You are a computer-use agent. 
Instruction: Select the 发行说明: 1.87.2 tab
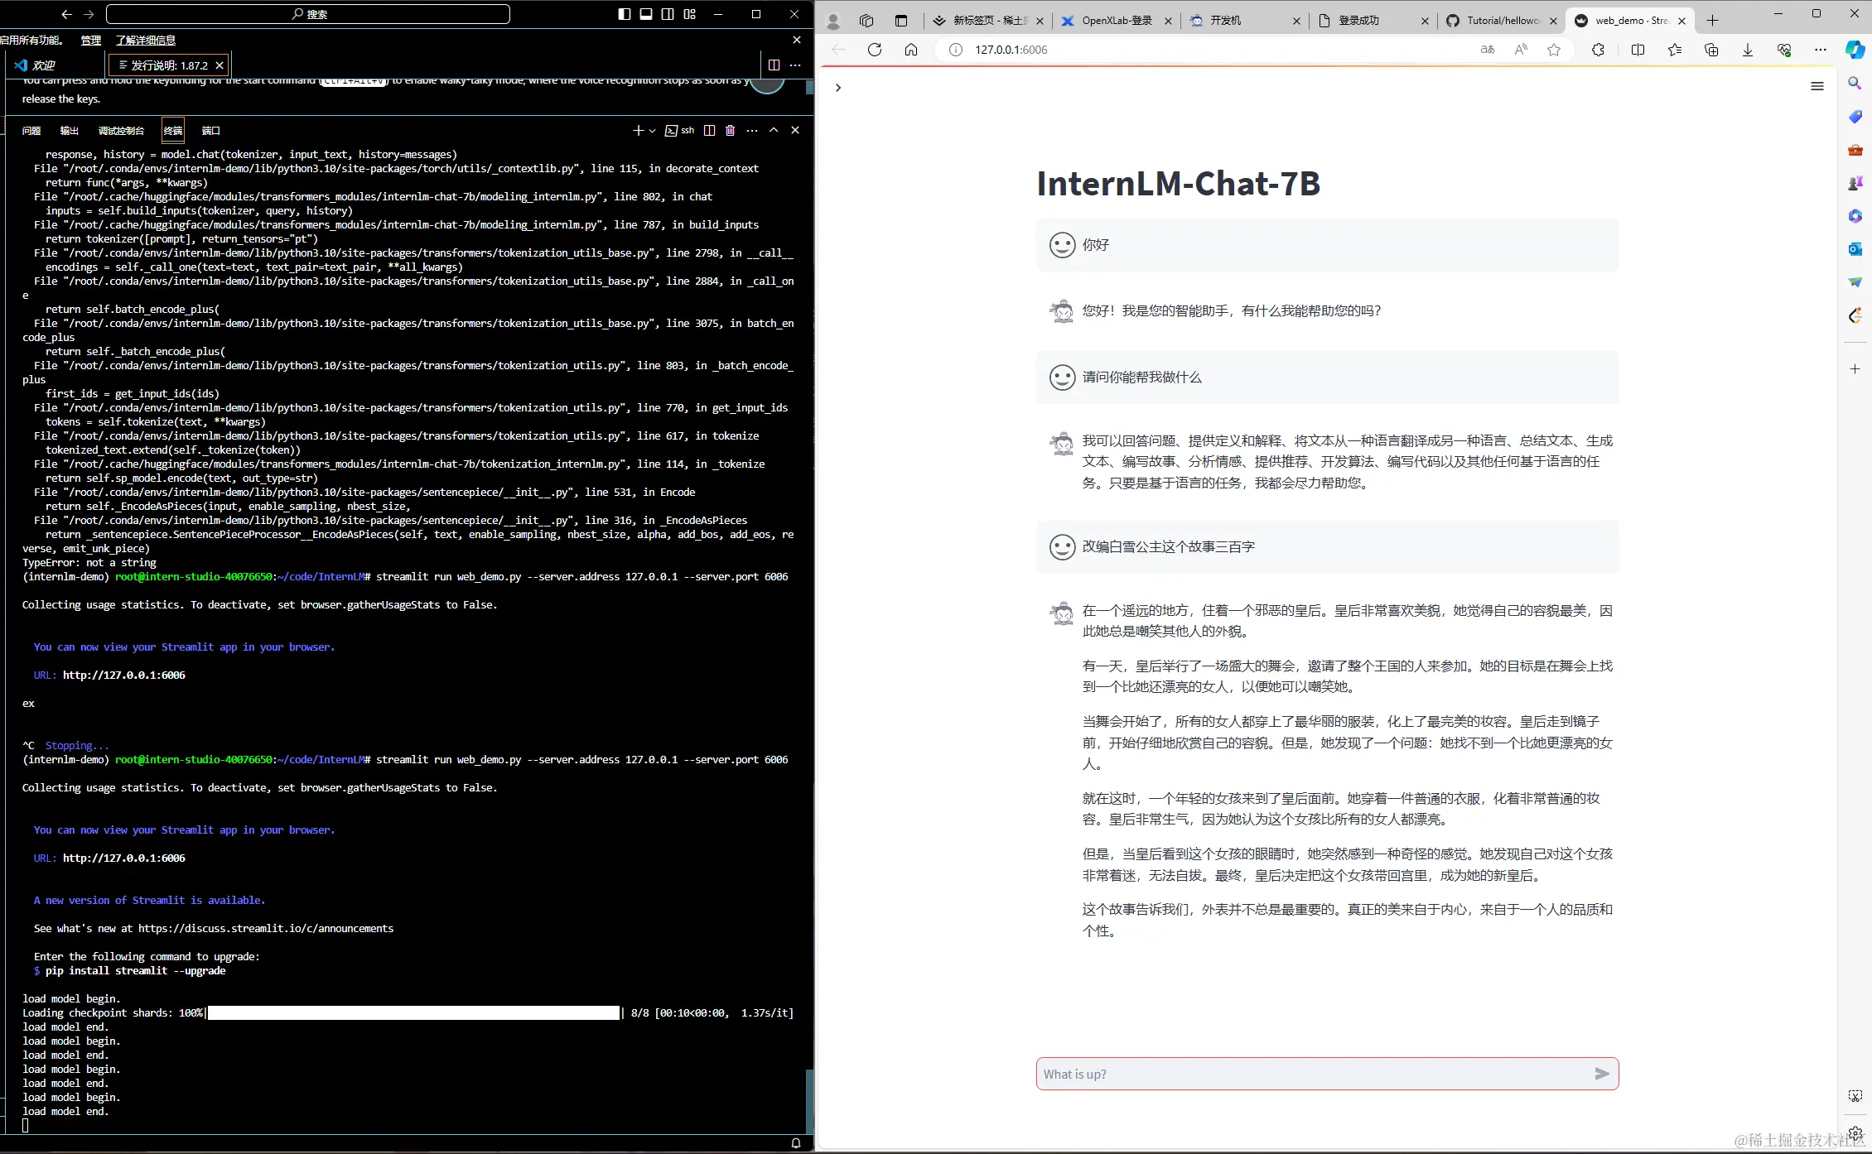169,65
